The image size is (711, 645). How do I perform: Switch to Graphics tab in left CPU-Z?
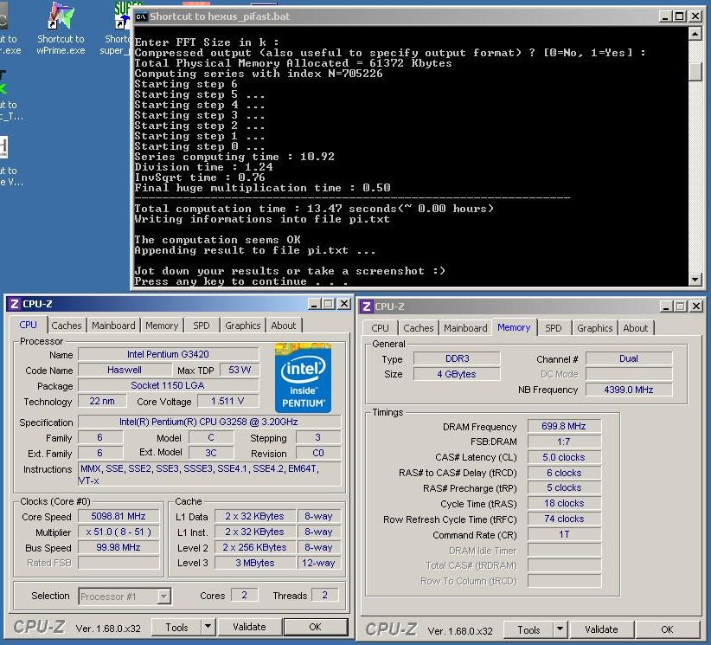click(242, 326)
